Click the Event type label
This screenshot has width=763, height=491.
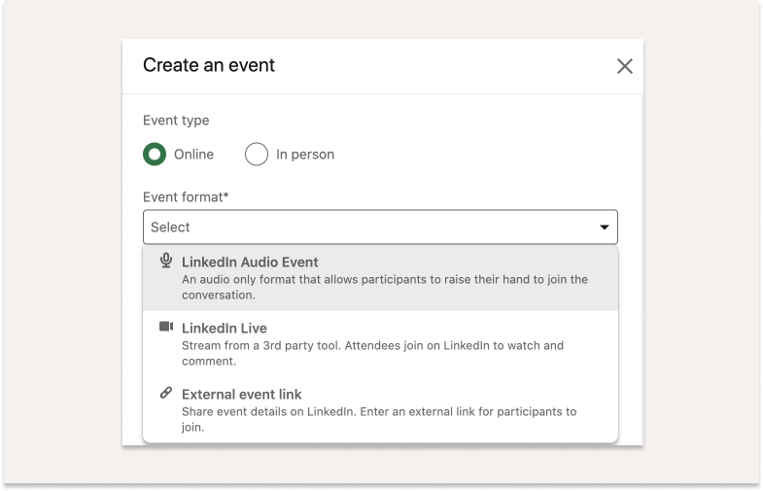(x=176, y=121)
